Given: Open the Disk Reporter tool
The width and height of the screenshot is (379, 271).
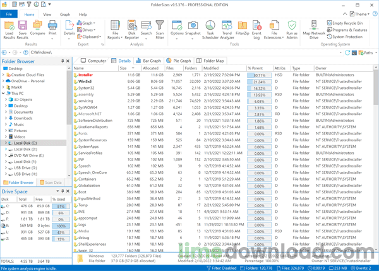Looking at the screenshot, I should [x=132, y=29].
